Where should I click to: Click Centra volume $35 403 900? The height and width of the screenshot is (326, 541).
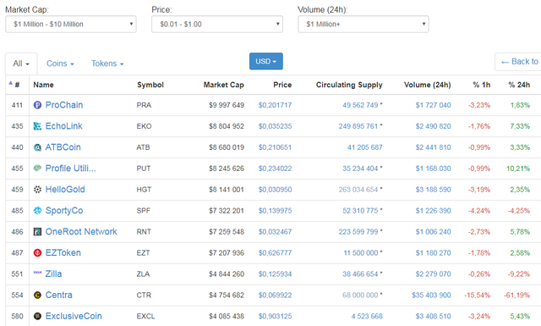click(x=431, y=296)
